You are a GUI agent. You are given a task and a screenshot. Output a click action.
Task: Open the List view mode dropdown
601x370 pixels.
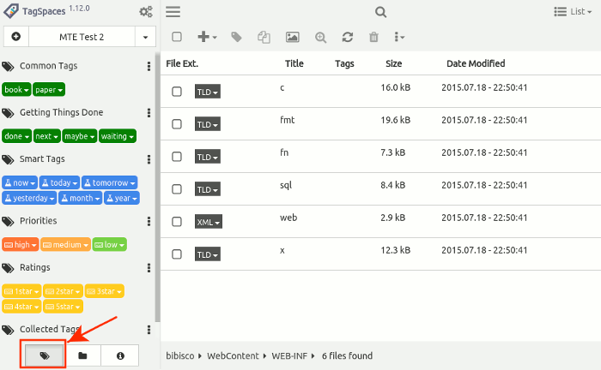tap(573, 12)
